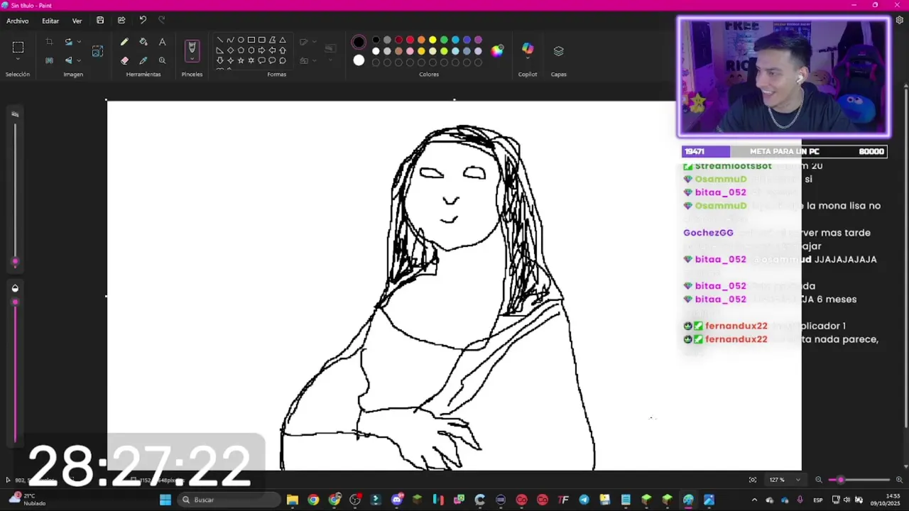Open Google Chrome from taskbar

pyautogui.click(x=313, y=500)
